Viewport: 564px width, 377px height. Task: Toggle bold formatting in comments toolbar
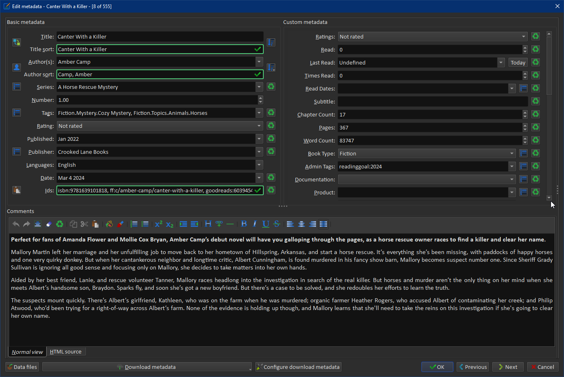pos(244,224)
